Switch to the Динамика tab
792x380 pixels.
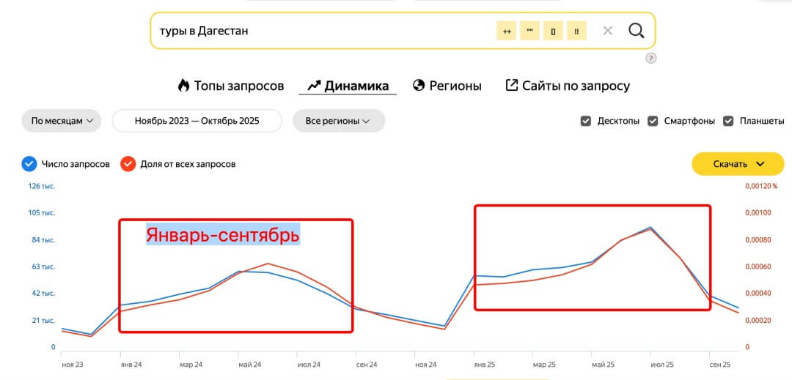(x=348, y=86)
